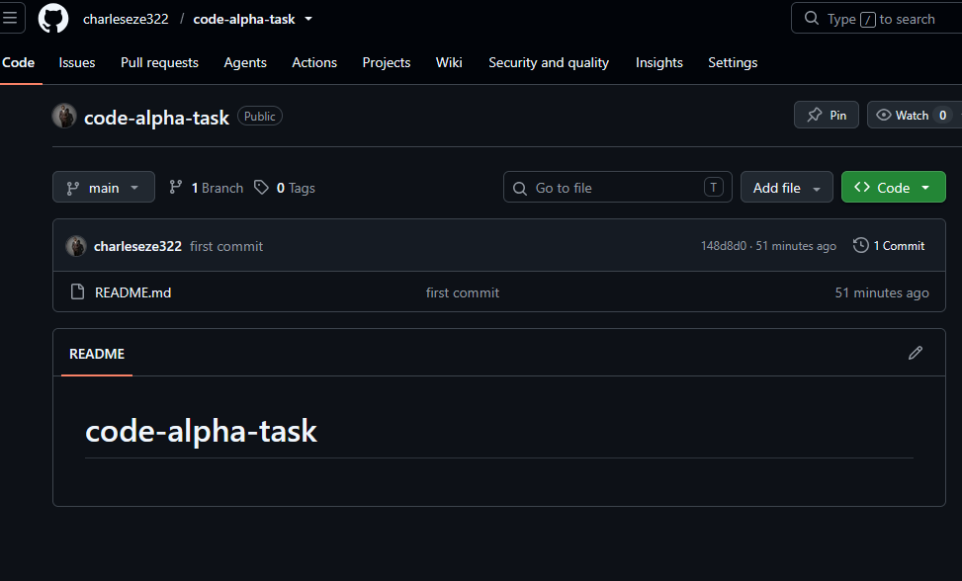Edit the README with the pencil icon
The width and height of the screenshot is (962, 581).
tap(916, 353)
